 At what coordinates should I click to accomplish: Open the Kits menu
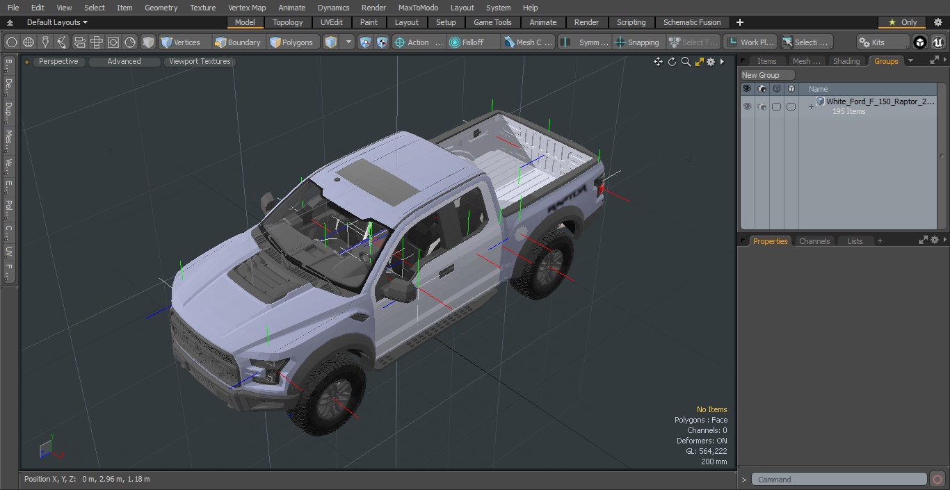point(883,42)
